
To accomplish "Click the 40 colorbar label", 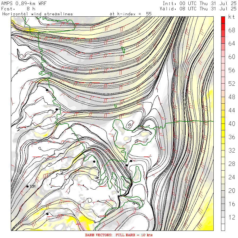I will point(232,124).
